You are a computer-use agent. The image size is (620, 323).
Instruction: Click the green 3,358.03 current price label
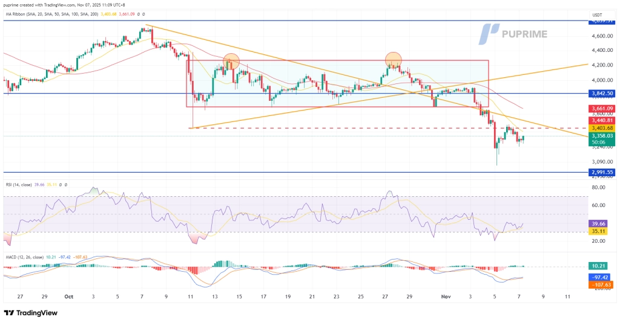click(602, 136)
